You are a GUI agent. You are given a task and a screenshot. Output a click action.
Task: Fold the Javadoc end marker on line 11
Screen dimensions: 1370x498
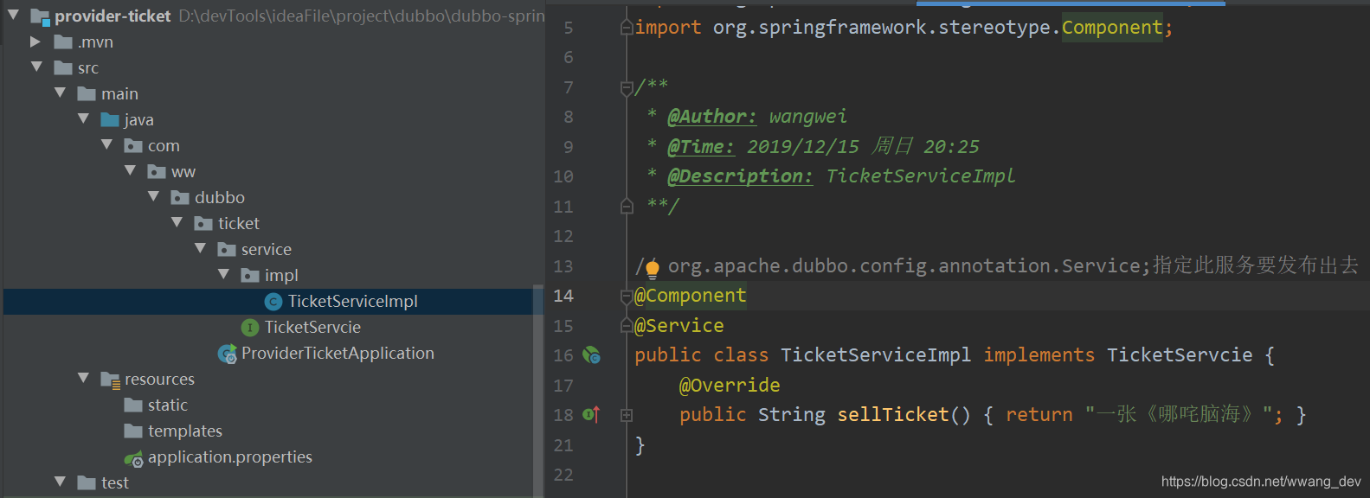[627, 206]
